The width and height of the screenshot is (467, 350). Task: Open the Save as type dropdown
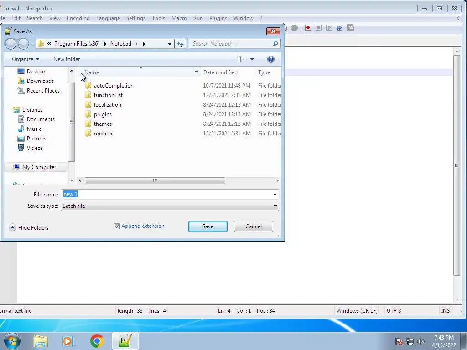coord(170,206)
